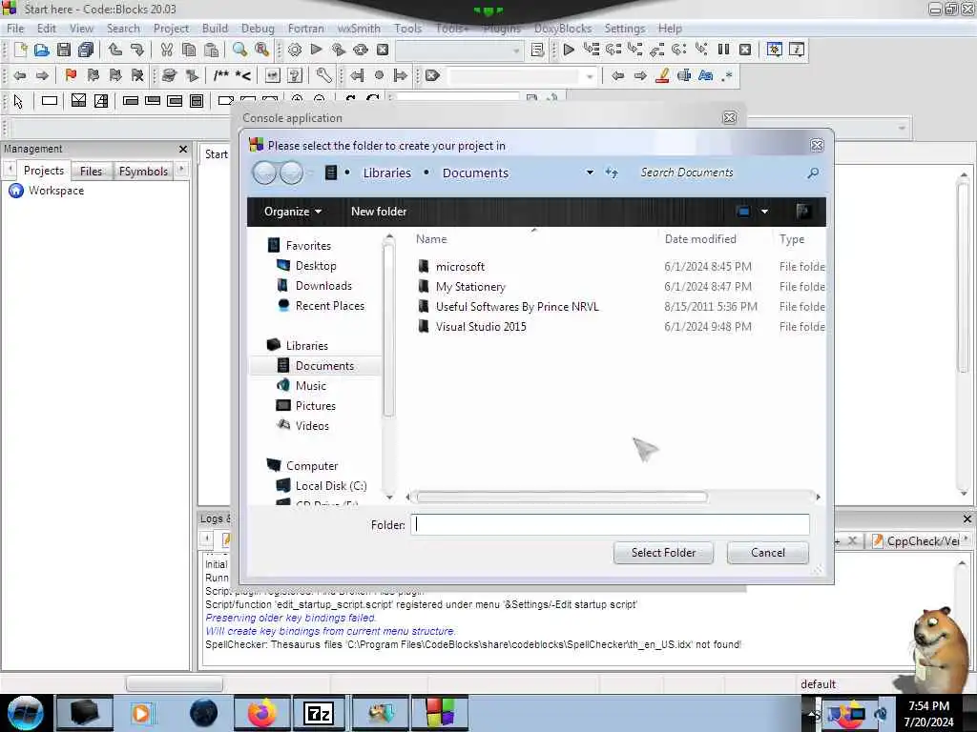Click the Save floppy disk icon
Screen dimensions: 977x732
[64, 50]
